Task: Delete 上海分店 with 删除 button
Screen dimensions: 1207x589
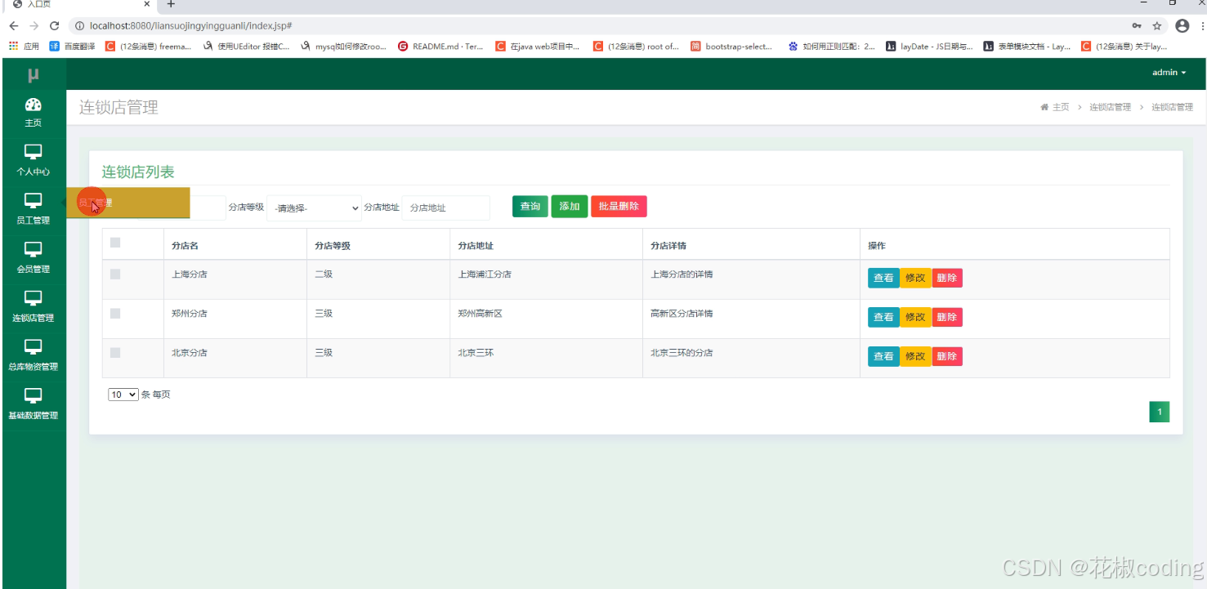Action: coord(947,278)
